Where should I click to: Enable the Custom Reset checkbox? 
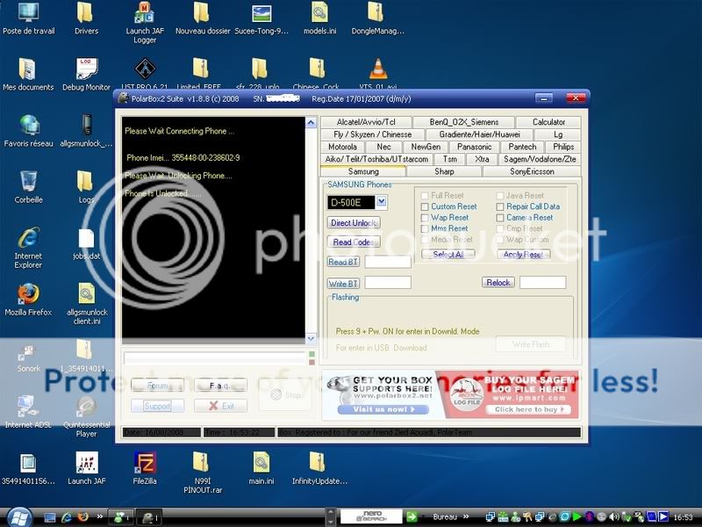(x=425, y=206)
